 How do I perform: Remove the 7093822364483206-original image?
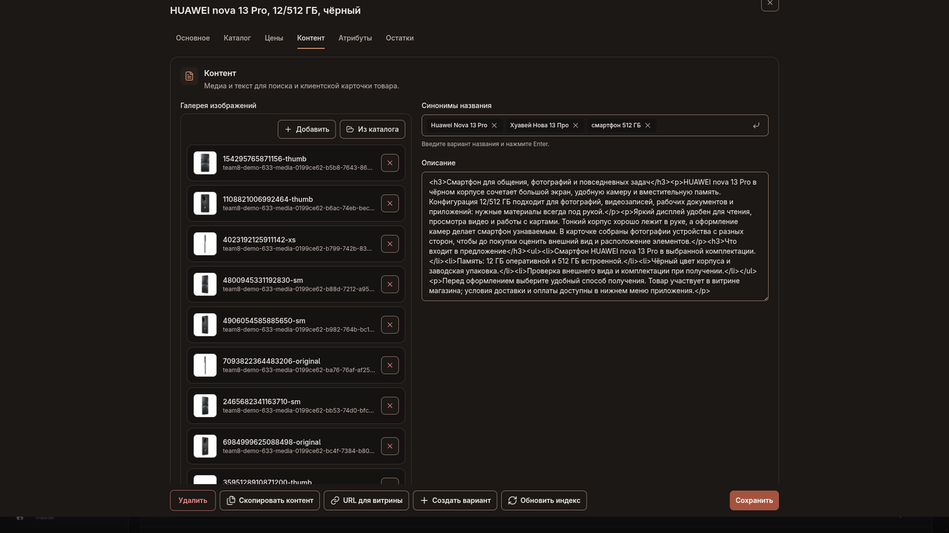[x=389, y=365]
